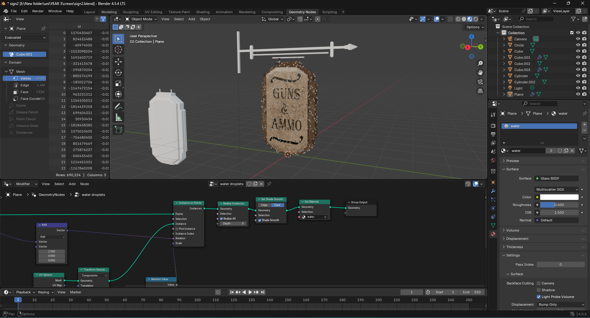Viewport: 590px width, 318px height.
Task: Click the Add Cube tool icon
Action: click(x=118, y=129)
